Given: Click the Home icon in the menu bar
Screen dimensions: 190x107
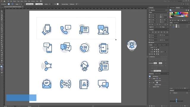Looking at the screenshot, I should pyautogui.click(x=4, y=1).
